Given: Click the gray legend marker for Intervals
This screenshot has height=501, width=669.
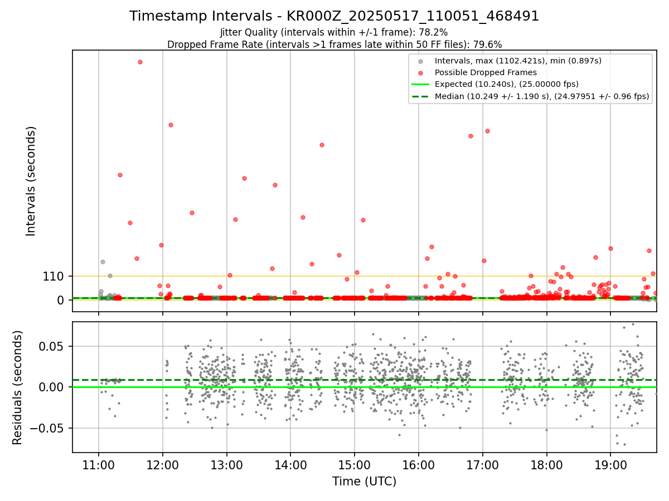Looking at the screenshot, I should pyautogui.click(x=420, y=61).
